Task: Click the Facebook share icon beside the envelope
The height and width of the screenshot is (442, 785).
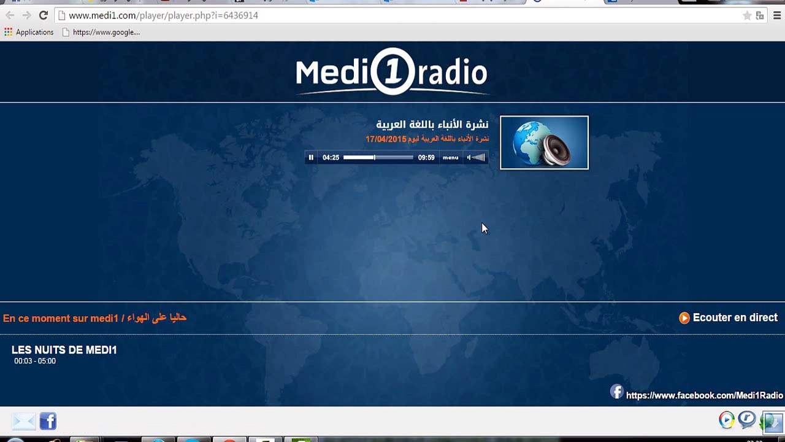Action: coord(48,421)
